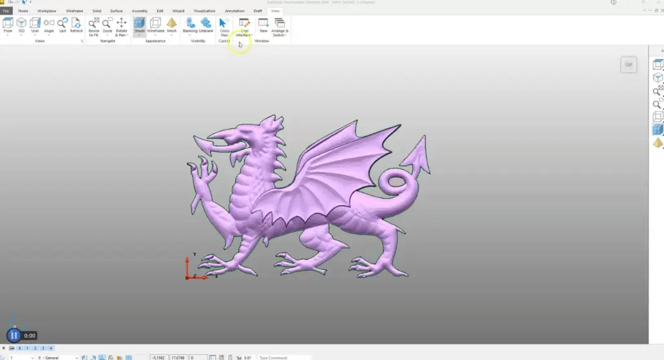Viewport: 664px width, 360px height.
Task: Click the tolerance value 0.01
Action: (248, 357)
